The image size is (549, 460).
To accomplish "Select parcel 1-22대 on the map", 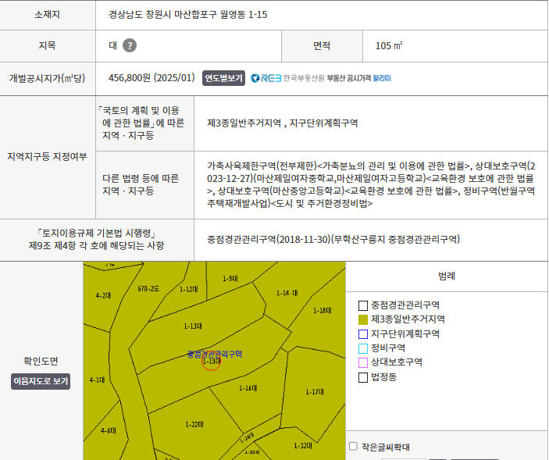I will (x=194, y=424).
